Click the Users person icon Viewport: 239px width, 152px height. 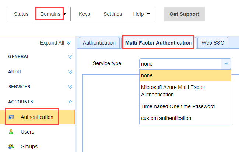pyautogui.click(x=11, y=132)
